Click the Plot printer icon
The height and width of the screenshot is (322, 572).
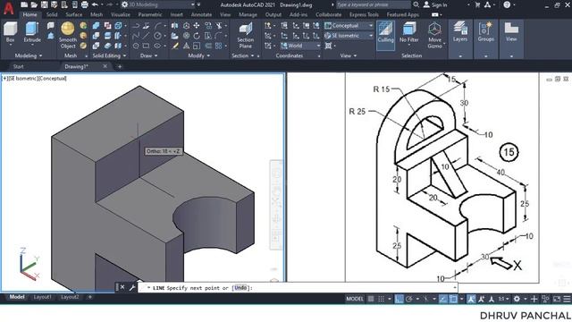84,4
